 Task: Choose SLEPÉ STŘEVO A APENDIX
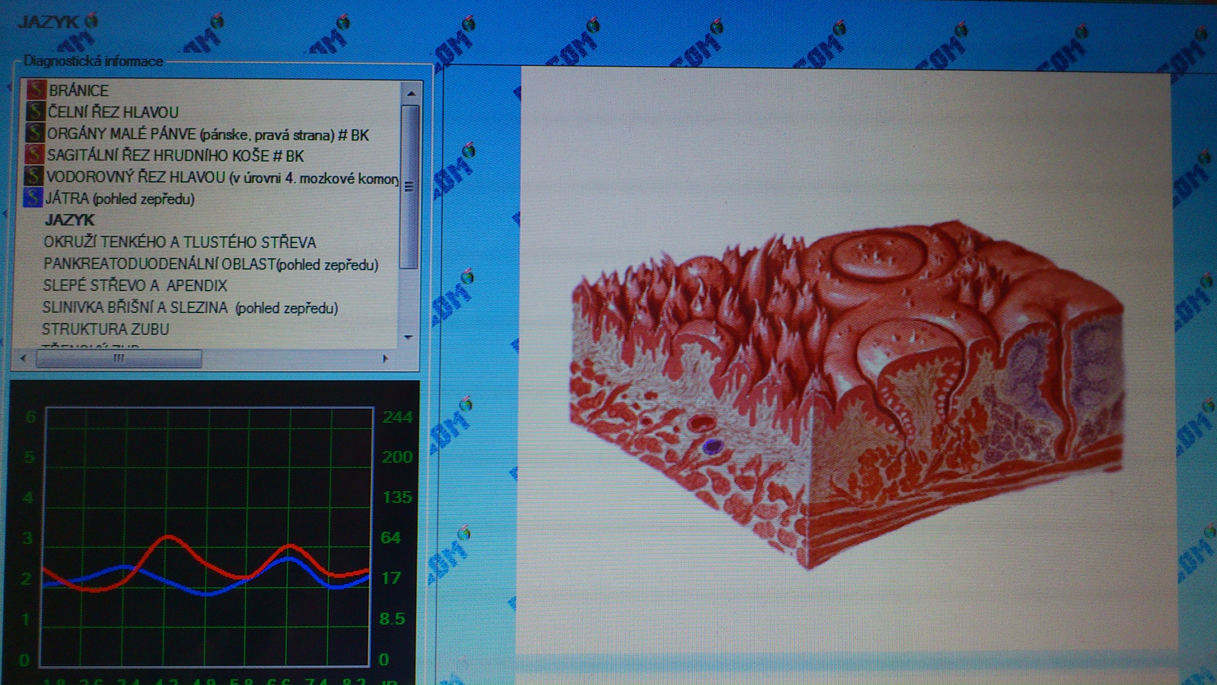135,285
